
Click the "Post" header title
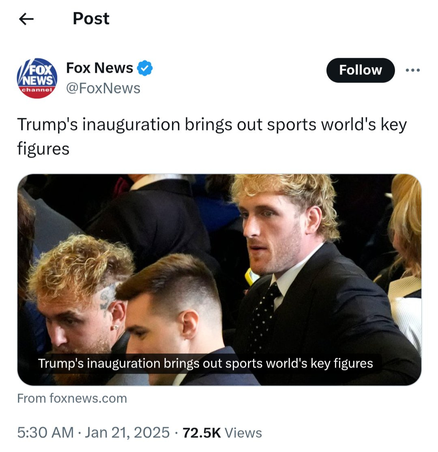91,18
